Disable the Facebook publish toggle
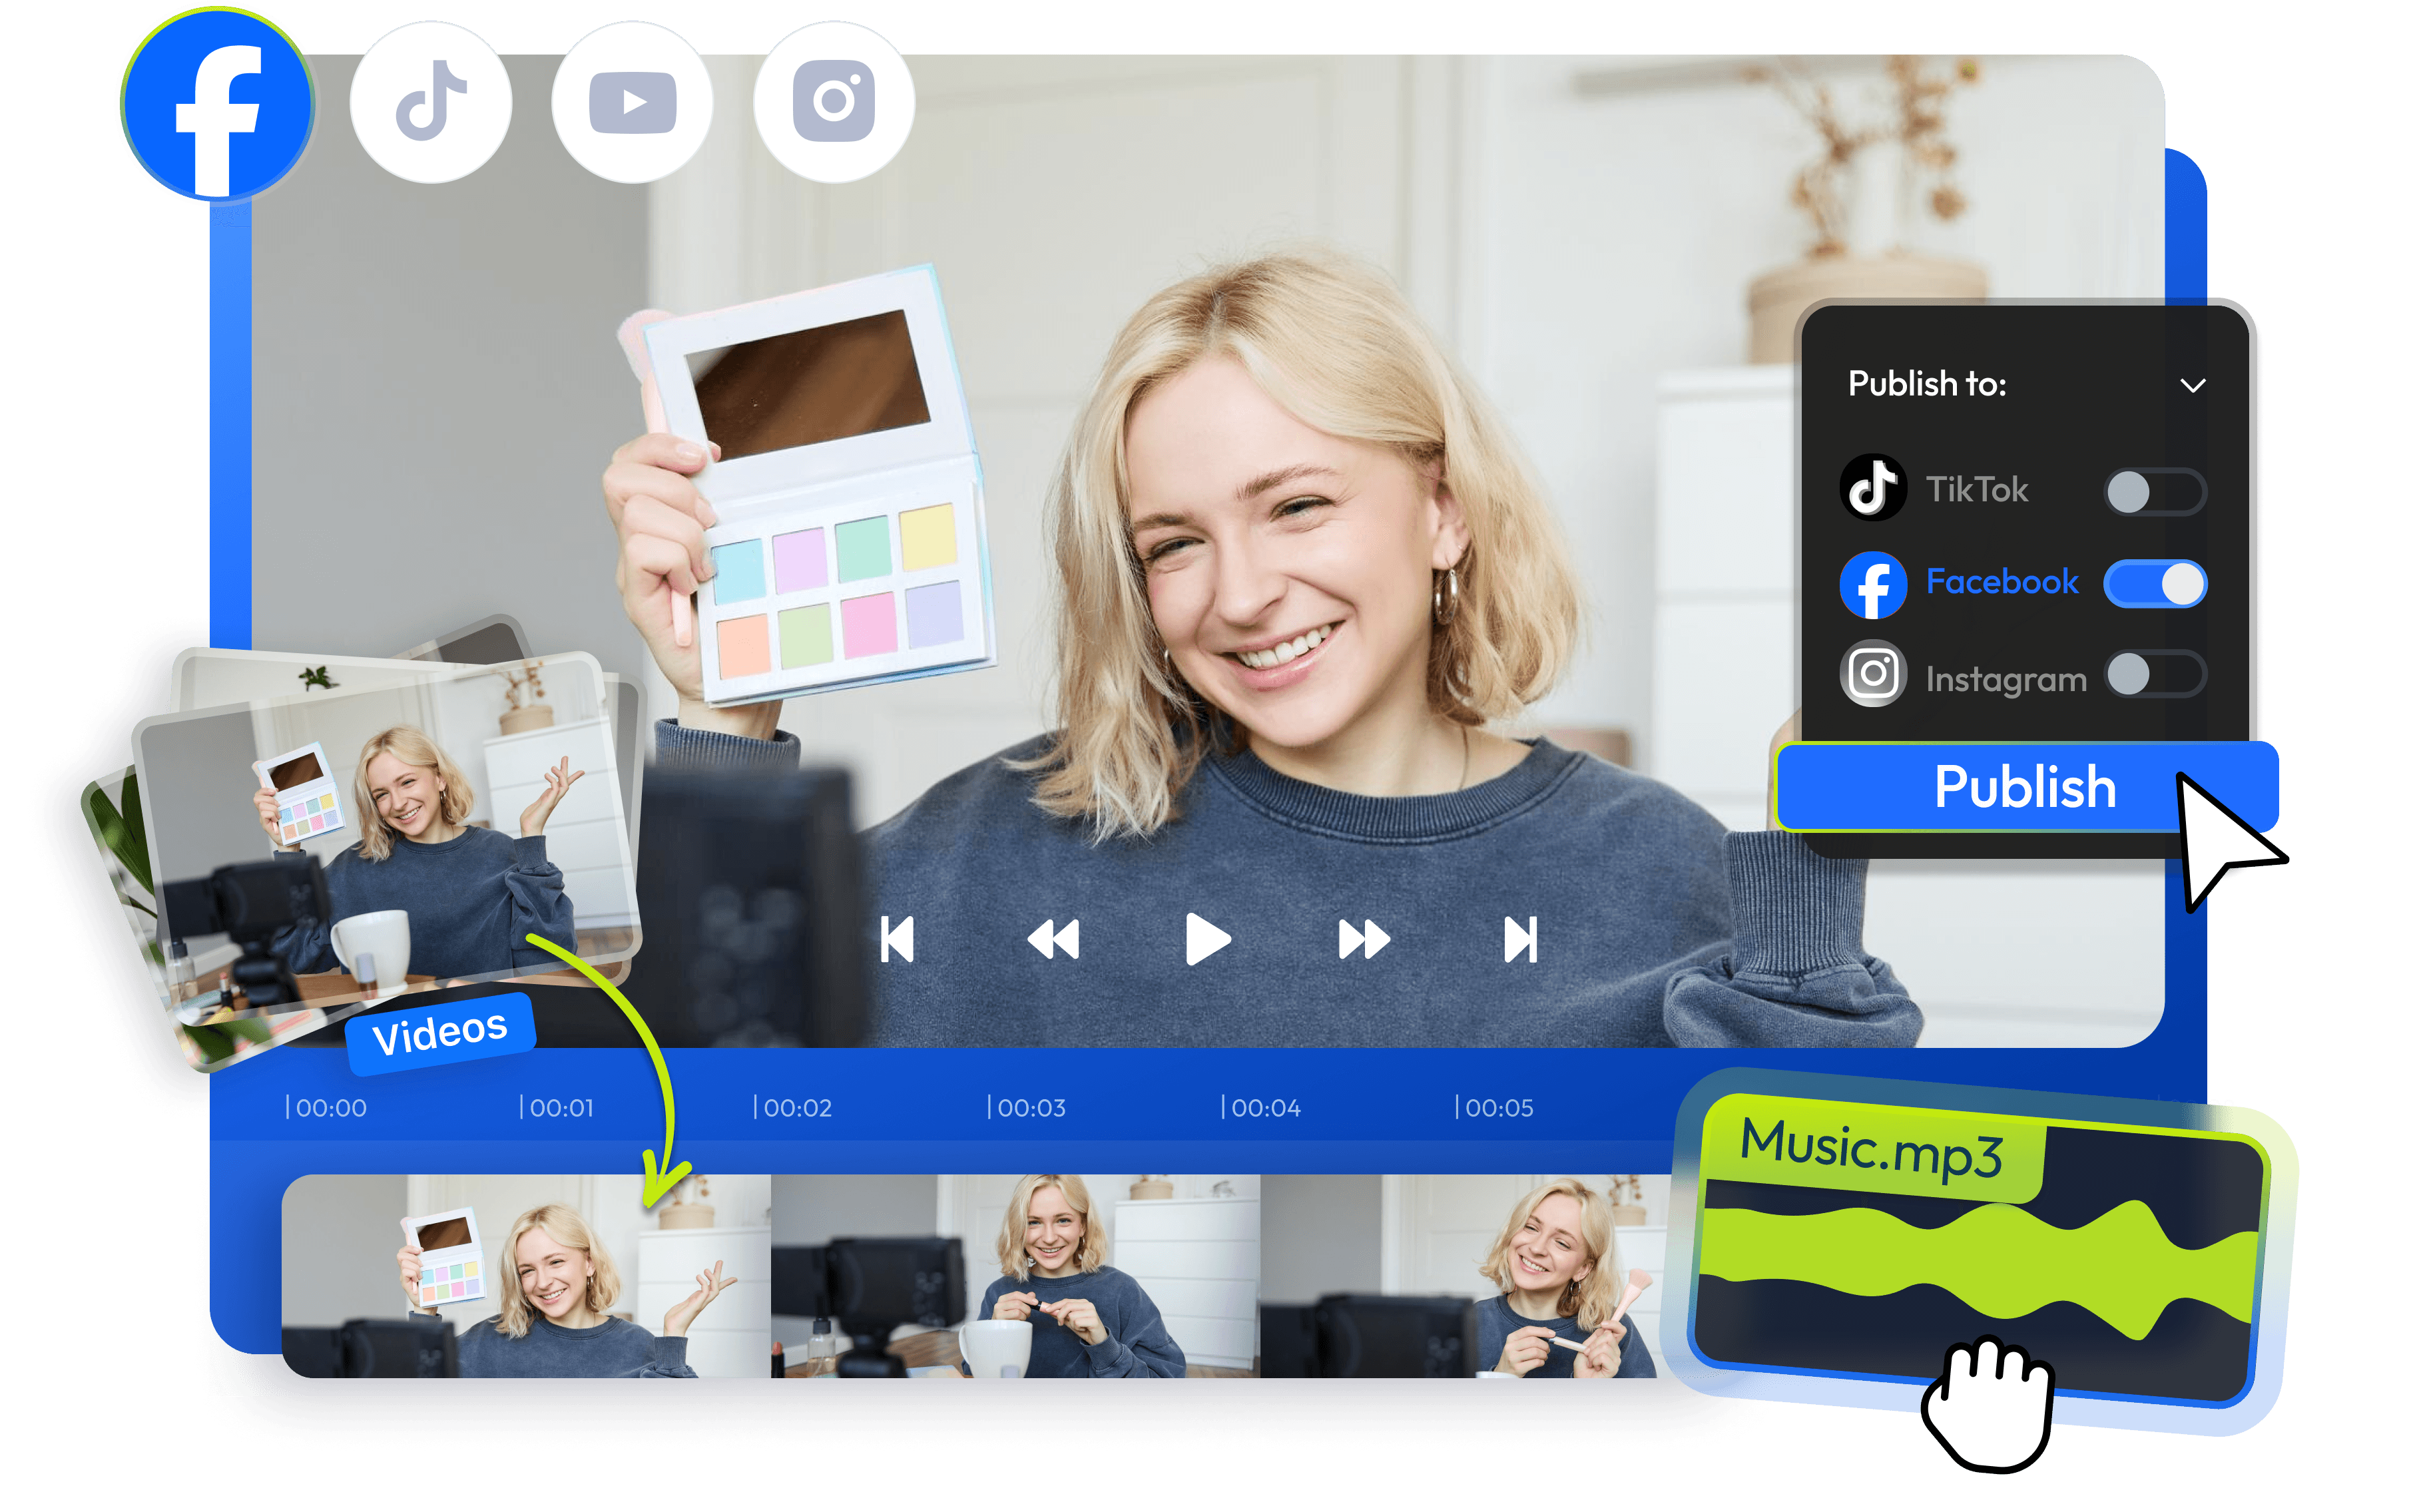The height and width of the screenshot is (1512, 2417). (x=2154, y=584)
